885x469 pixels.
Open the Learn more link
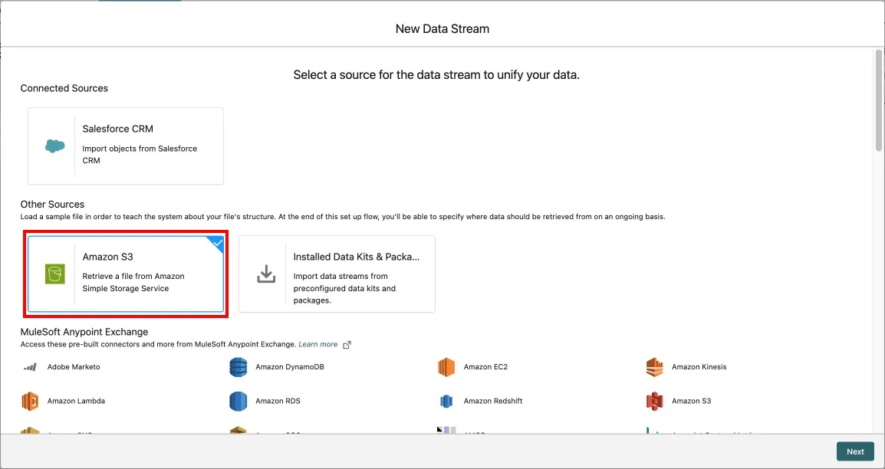pos(318,345)
